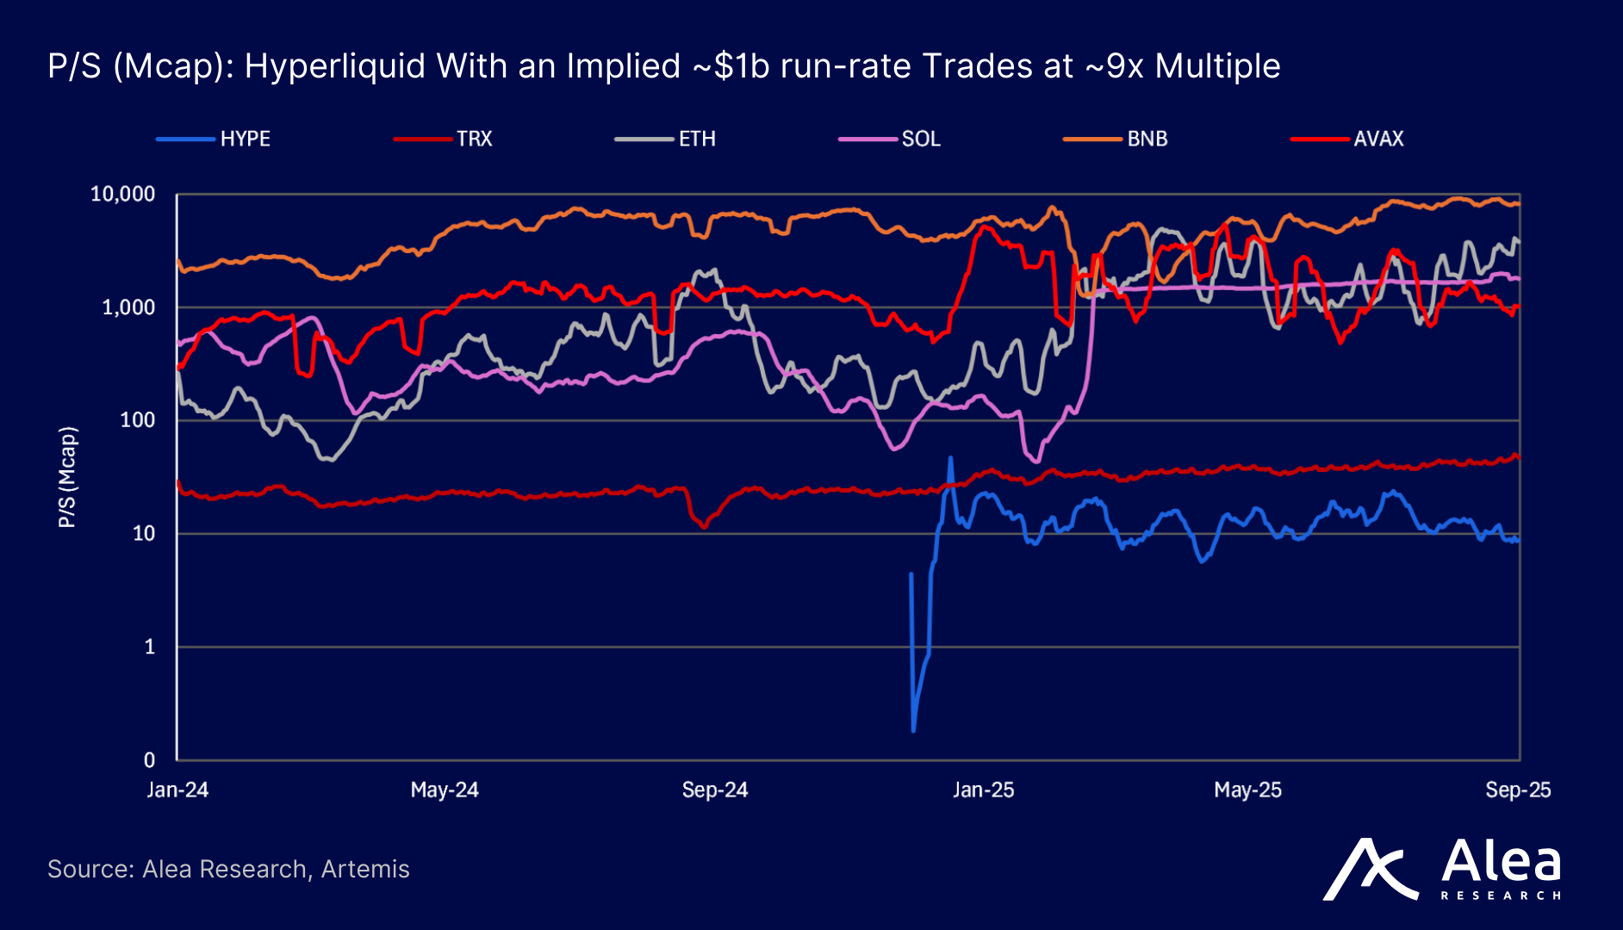Click the BNB legend label
The image size is (1623, 930).
click(1147, 139)
